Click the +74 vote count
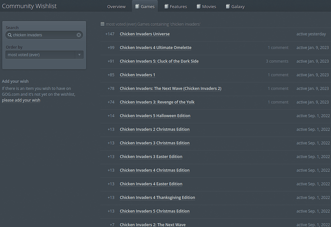331x227 pixels. click(111, 102)
